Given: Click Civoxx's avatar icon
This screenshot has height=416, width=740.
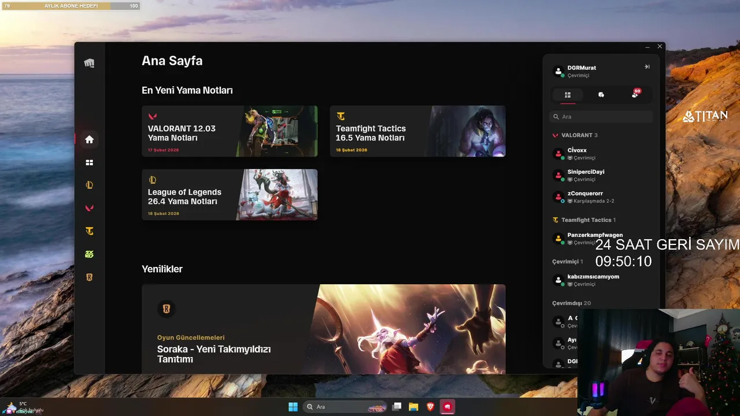Looking at the screenshot, I should [558, 154].
